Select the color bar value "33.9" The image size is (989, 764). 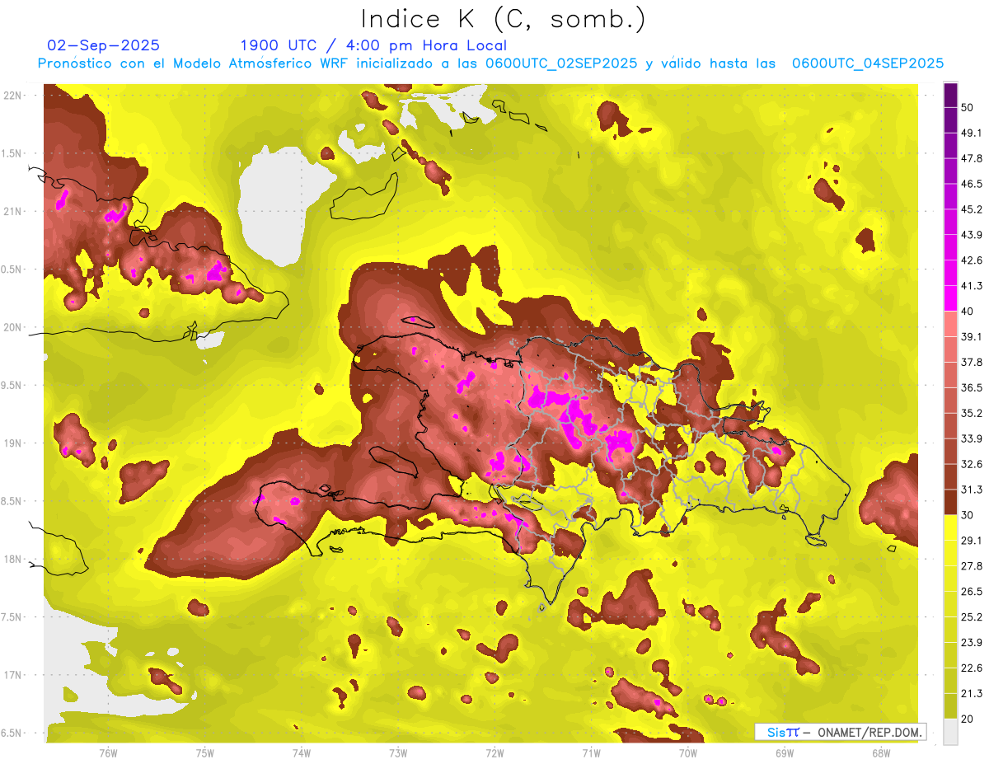(x=972, y=438)
